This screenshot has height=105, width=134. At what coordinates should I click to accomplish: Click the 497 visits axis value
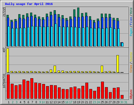point(4,50)
